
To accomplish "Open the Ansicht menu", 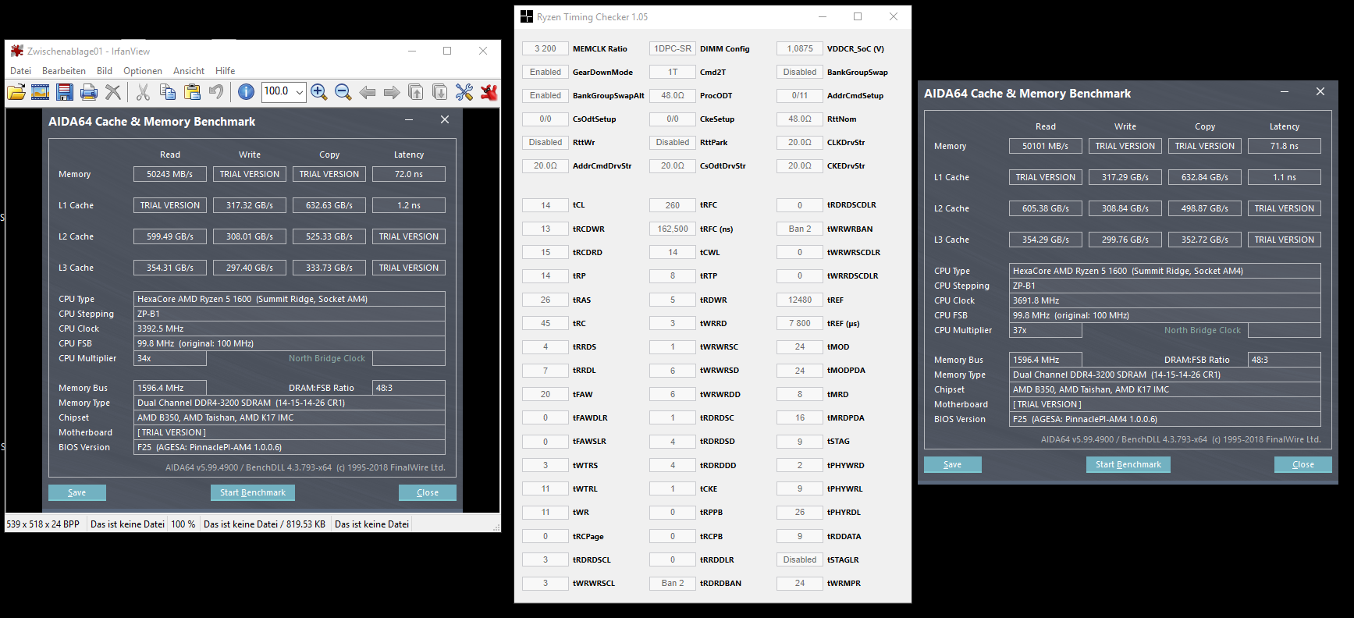I will [x=189, y=70].
